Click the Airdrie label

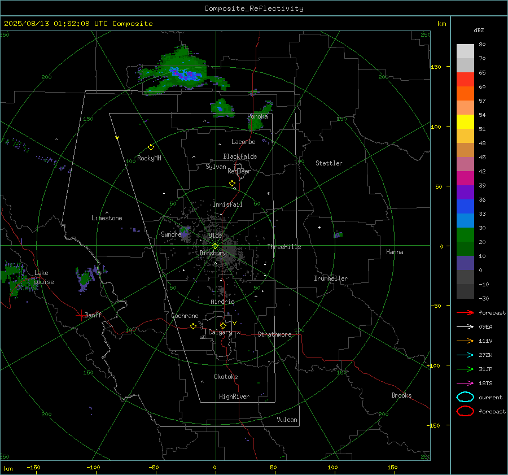pos(222,302)
